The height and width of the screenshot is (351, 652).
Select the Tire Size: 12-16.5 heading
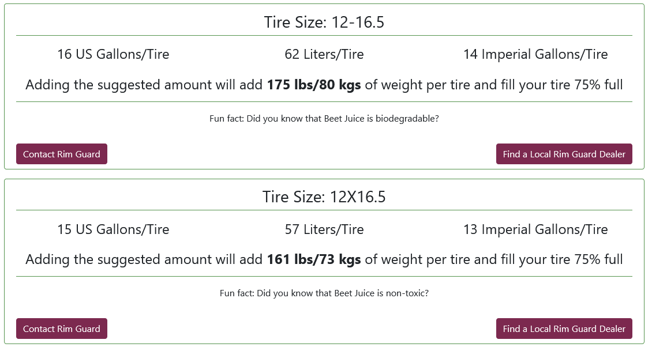coord(324,22)
